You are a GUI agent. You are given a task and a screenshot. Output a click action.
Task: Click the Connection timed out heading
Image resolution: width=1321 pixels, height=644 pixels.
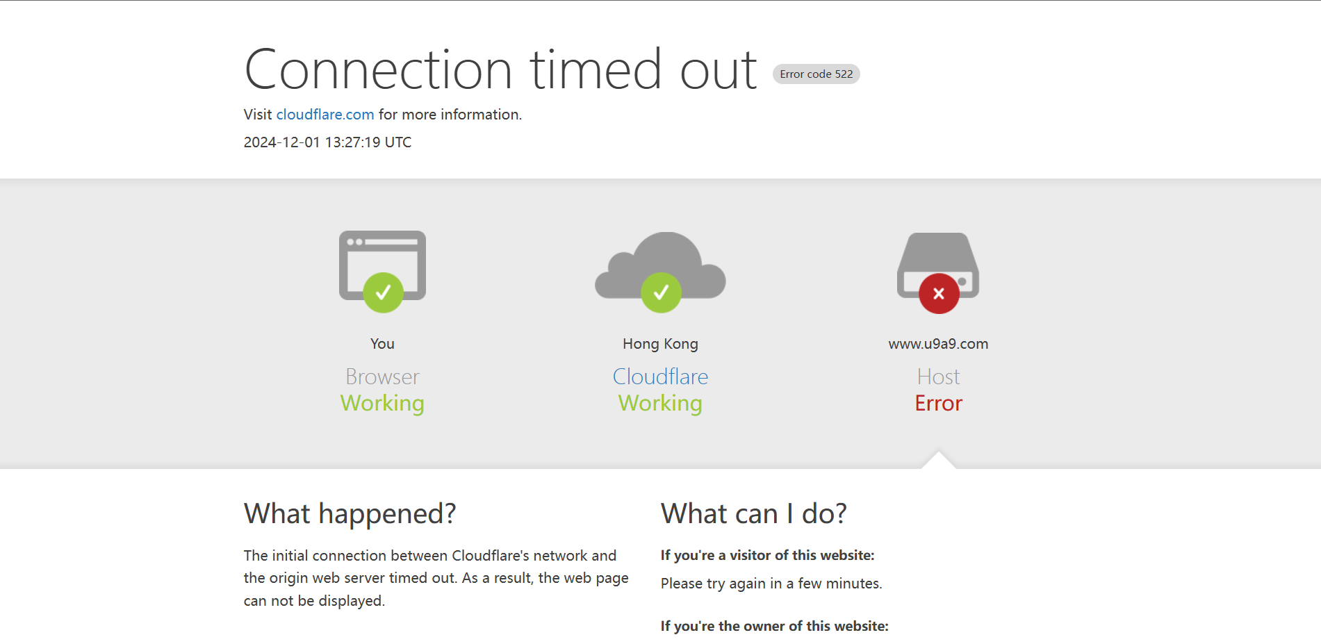click(x=500, y=69)
